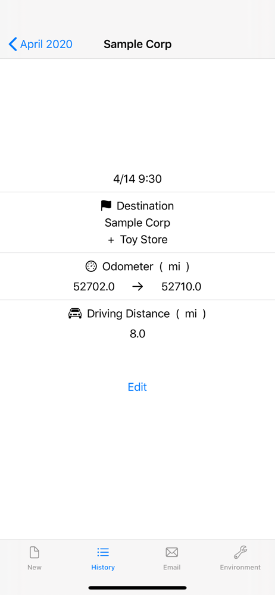Tap the ending odometer value 52710.0
The width and height of the screenshot is (275, 595).
182,287
